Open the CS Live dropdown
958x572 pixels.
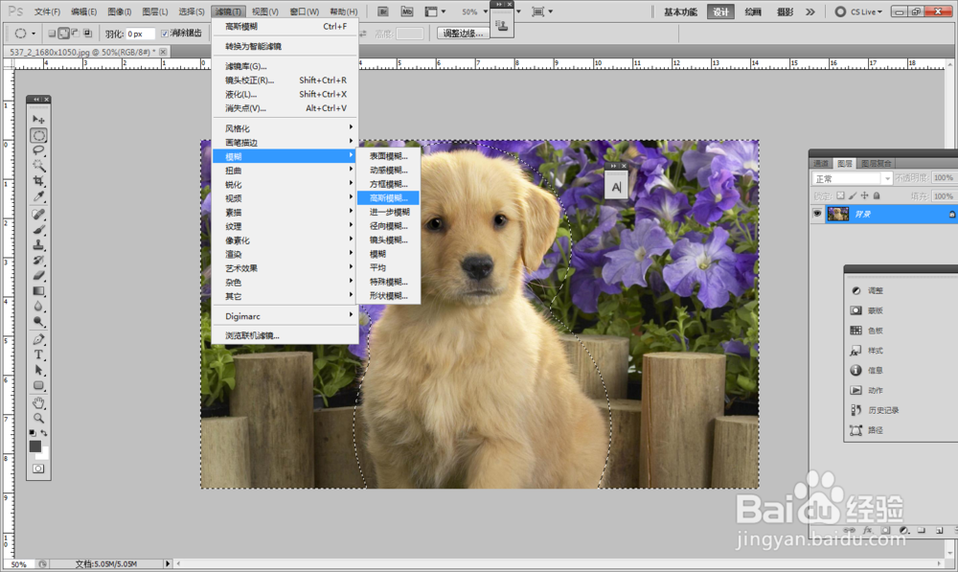coord(859,11)
